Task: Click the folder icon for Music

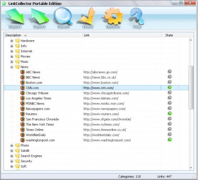Action: pos(17,62)
